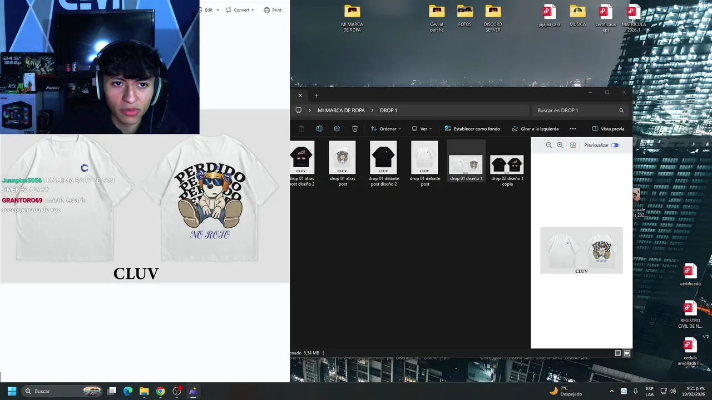Open the MUSICA desktop folder

coord(578,16)
